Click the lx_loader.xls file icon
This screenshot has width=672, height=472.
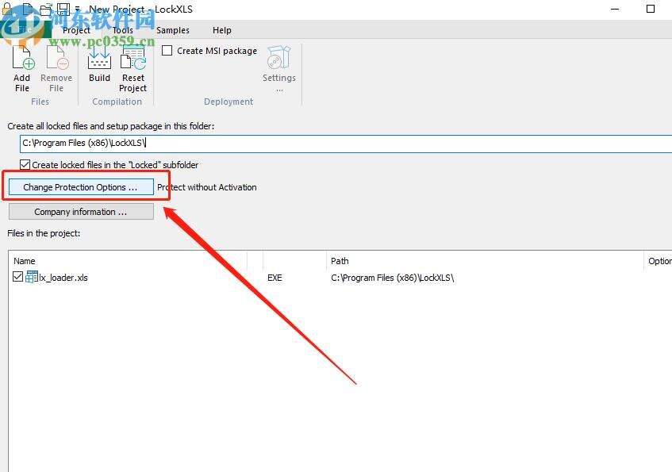tap(31, 277)
